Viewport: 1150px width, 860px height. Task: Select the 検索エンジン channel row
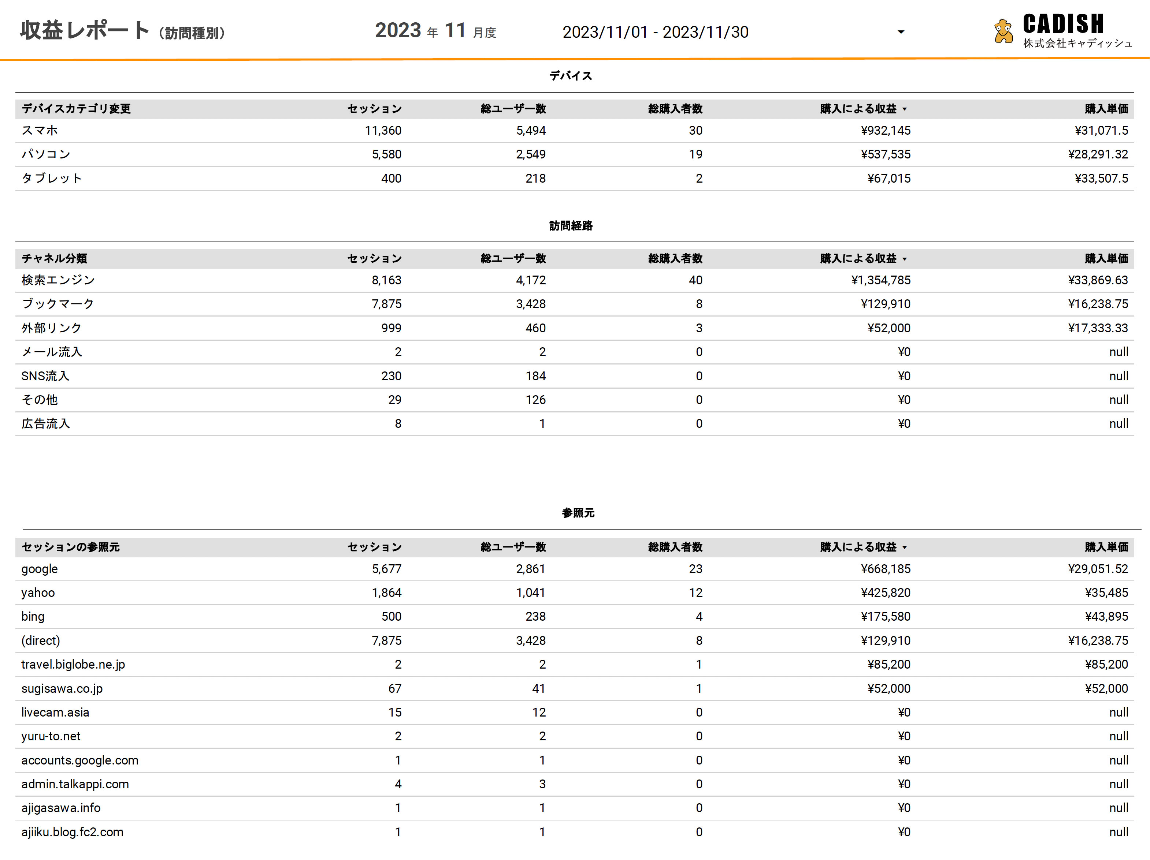coord(58,280)
